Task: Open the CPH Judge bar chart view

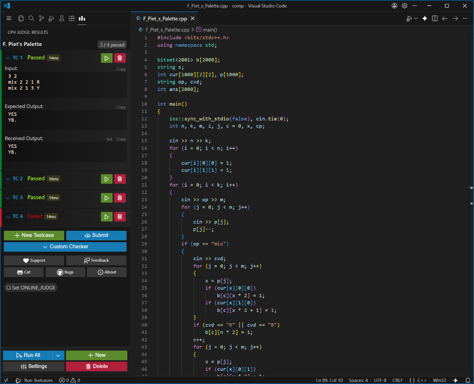Action: [x=82, y=18]
